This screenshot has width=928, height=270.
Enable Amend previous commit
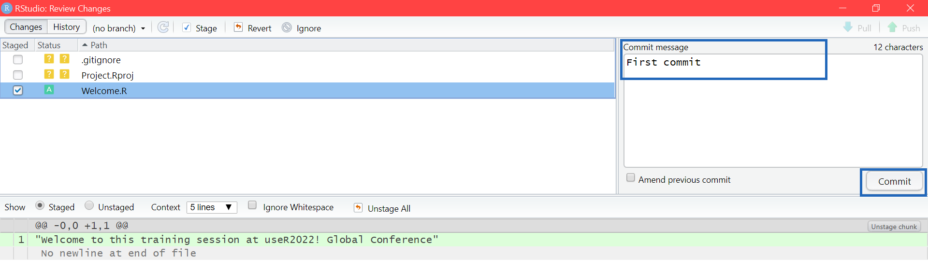pyautogui.click(x=631, y=177)
